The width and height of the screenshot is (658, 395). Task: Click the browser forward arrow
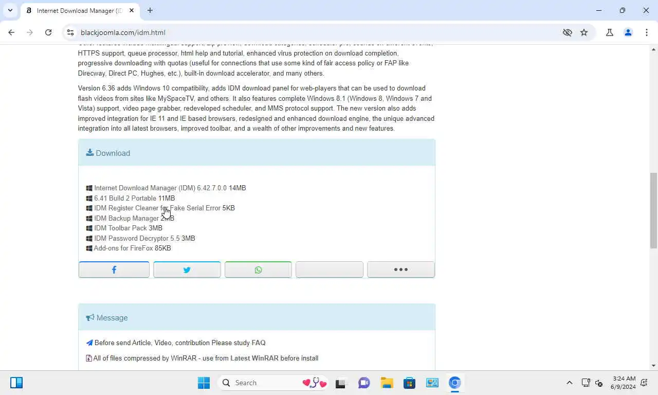pyautogui.click(x=30, y=32)
